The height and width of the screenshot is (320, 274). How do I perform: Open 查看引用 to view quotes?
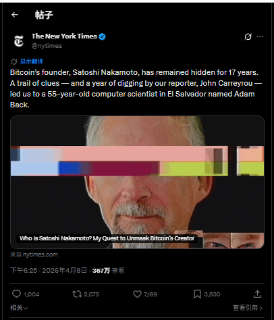[x=248, y=308]
